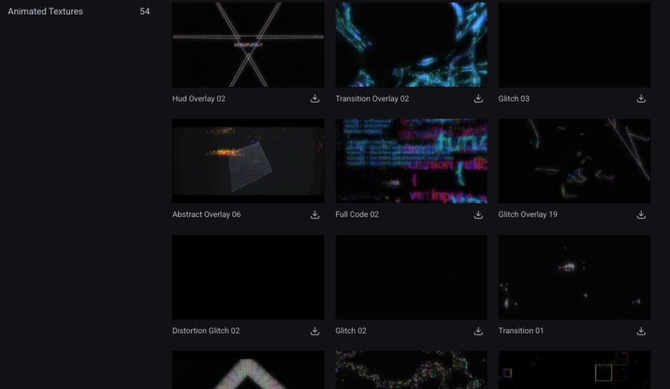Download the Full Code 02 asset
The image size is (670, 389).
[x=478, y=214]
